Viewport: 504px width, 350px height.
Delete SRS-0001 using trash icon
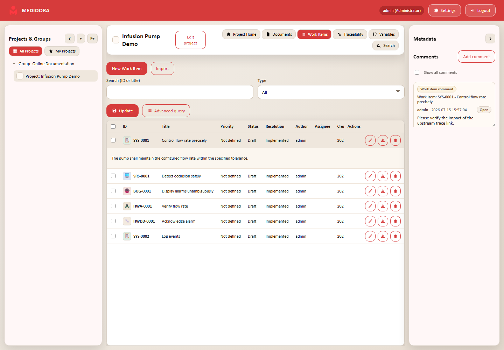pos(395,176)
